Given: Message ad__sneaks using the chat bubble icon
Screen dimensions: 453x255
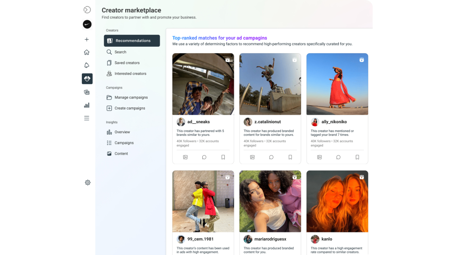Looking at the screenshot, I should coord(204,157).
